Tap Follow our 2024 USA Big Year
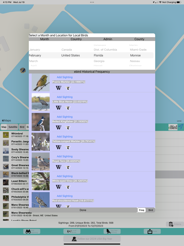 [92, 239]
